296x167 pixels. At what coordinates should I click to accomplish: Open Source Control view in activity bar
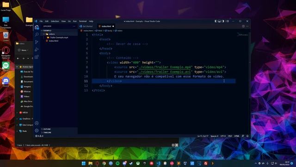[37, 42]
